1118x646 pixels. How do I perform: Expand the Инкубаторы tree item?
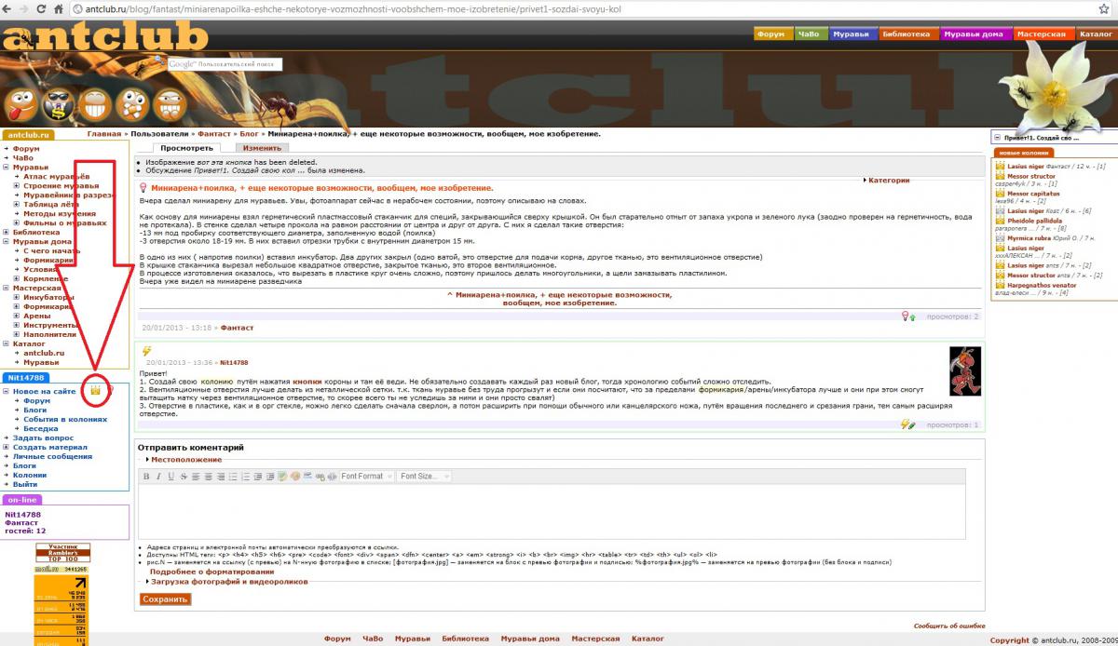tap(17, 298)
